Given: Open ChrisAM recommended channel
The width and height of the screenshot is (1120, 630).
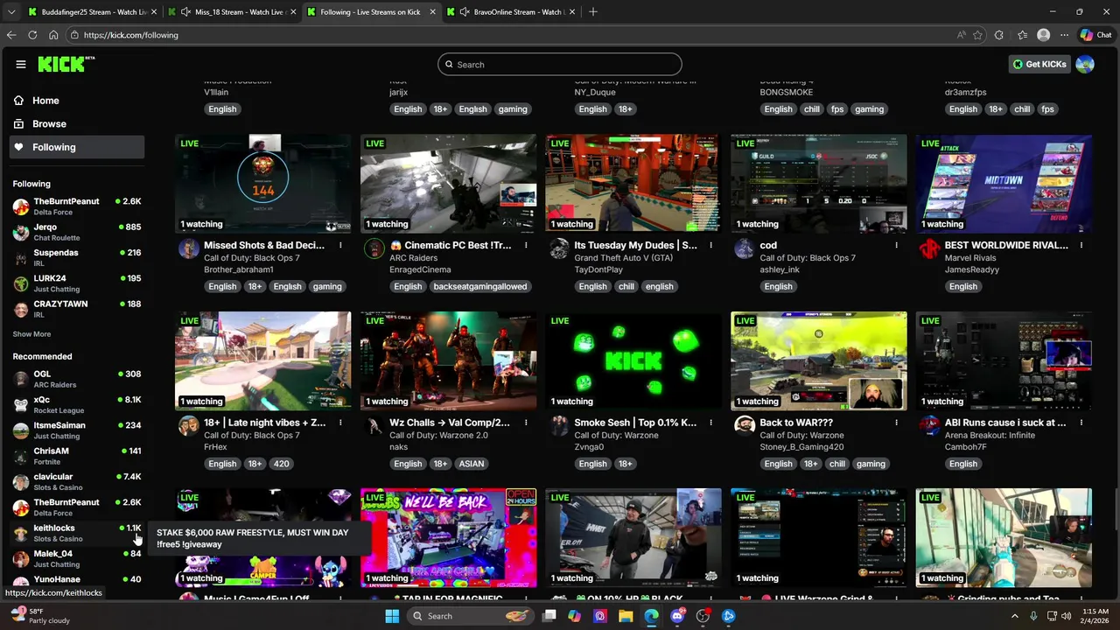Looking at the screenshot, I should point(78,456).
